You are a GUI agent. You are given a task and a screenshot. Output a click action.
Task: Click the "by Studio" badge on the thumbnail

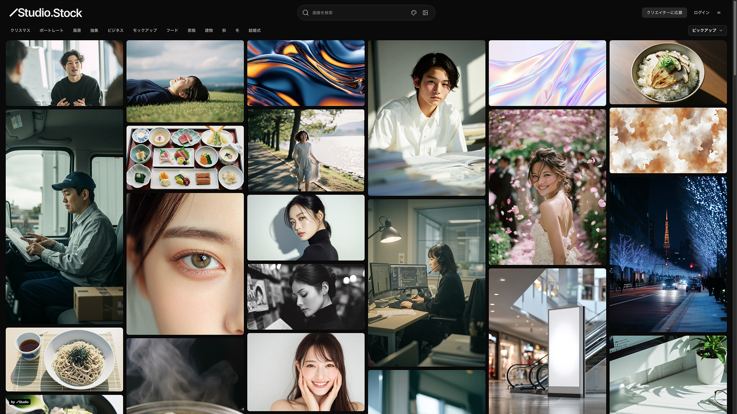[x=20, y=402]
